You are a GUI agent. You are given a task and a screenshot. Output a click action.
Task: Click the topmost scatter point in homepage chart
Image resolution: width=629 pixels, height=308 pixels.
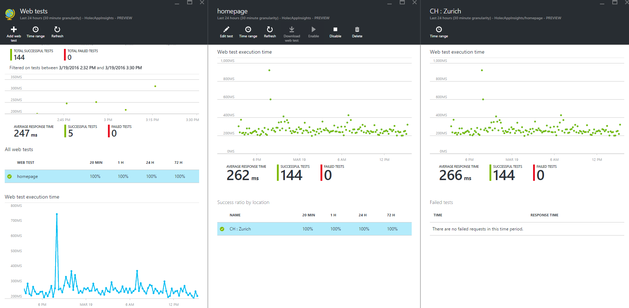pos(269,70)
